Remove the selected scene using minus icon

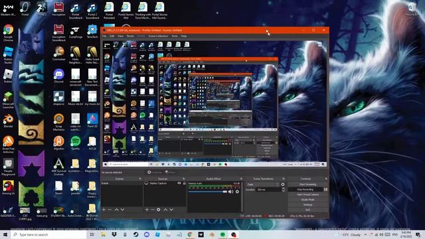pos(110,210)
